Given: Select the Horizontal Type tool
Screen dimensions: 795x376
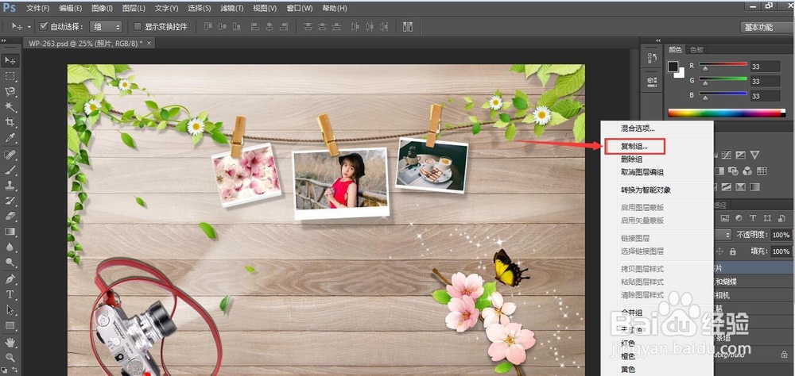Looking at the screenshot, I should pyautogui.click(x=10, y=294).
